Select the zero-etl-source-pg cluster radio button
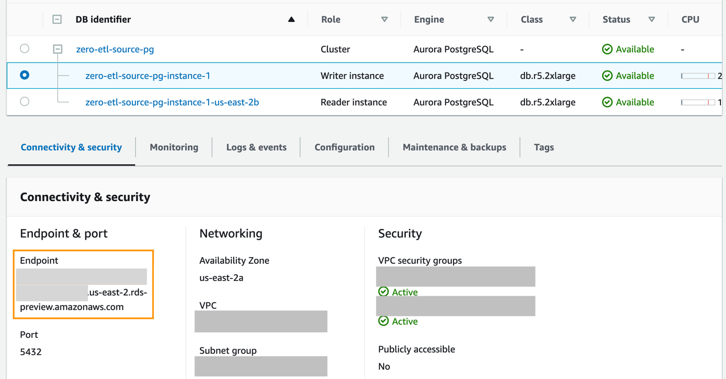The height and width of the screenshot is (379, 726). (x=24, y=49)
